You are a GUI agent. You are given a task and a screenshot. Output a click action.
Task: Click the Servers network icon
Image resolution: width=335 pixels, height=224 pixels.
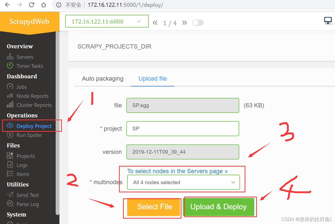(x=10, y=57)
